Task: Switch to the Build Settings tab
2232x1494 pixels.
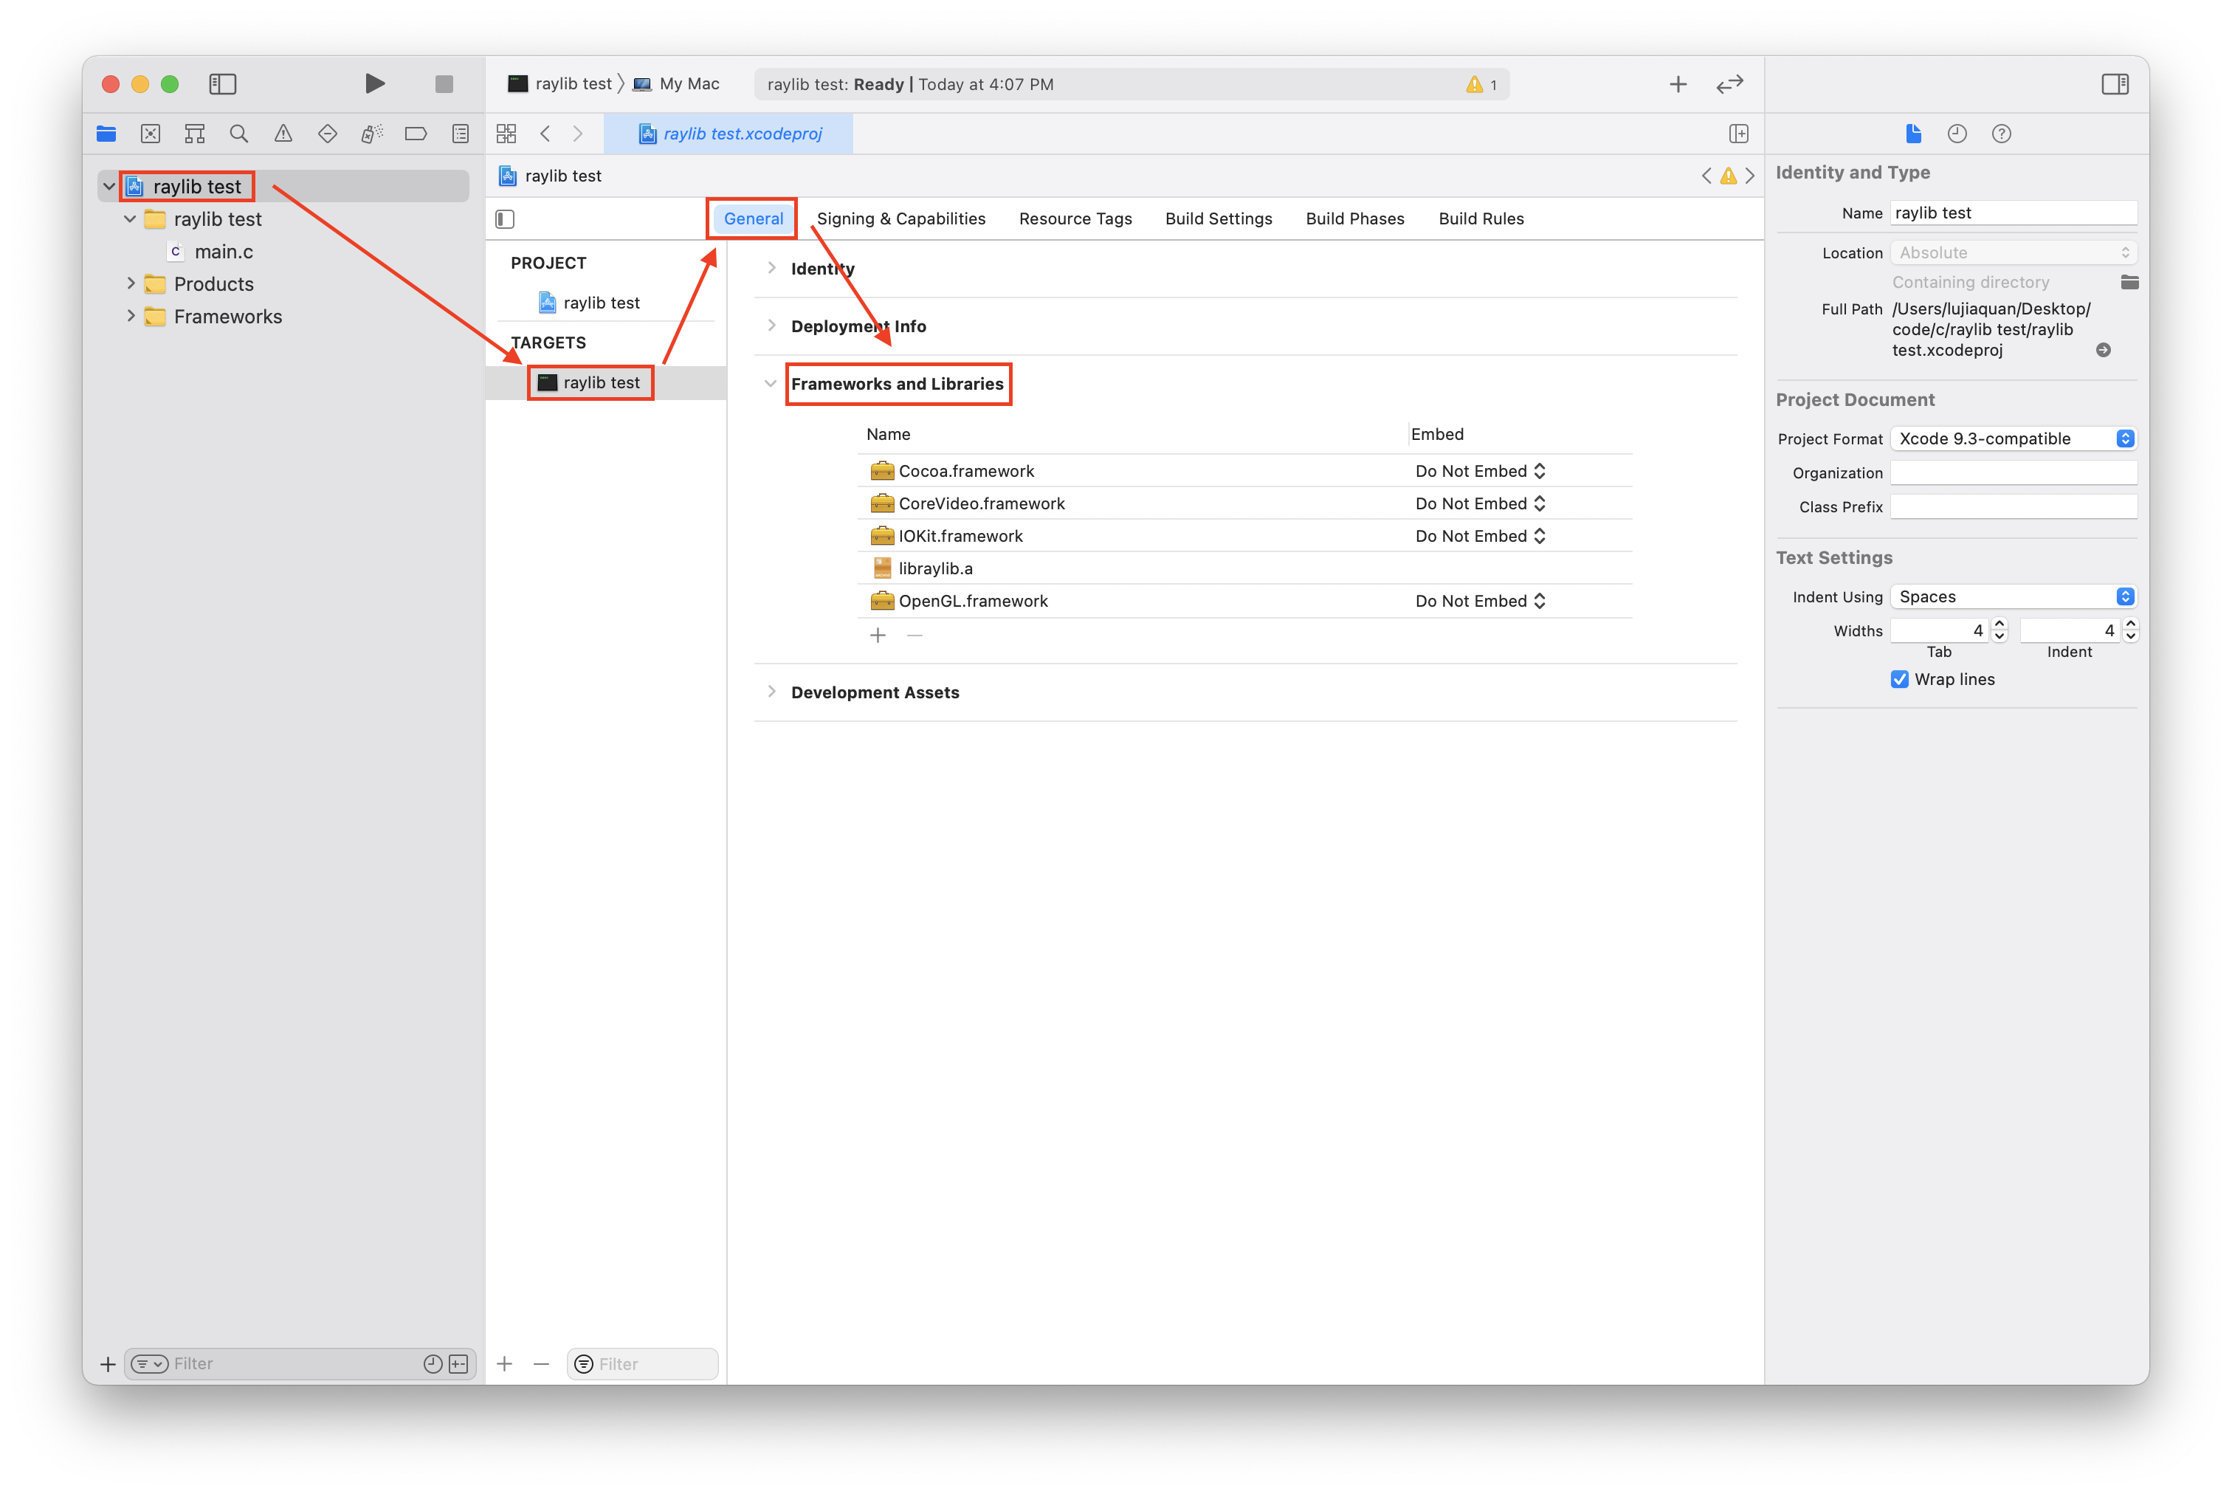Action: (x=1217, y=218)
